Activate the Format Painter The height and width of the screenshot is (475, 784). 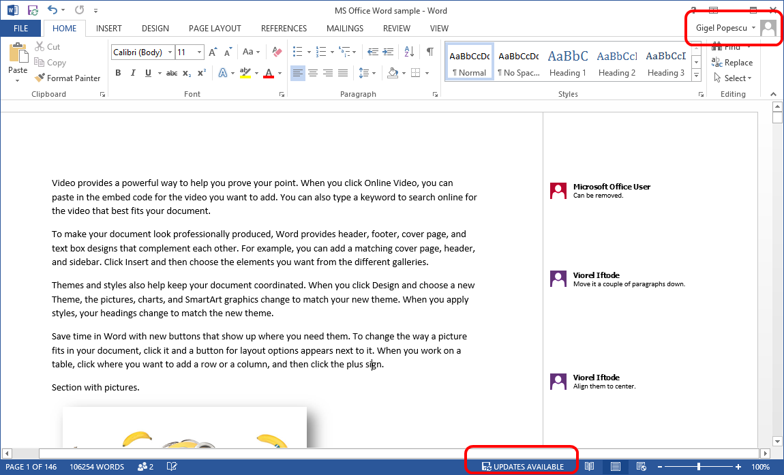[67, 78]
